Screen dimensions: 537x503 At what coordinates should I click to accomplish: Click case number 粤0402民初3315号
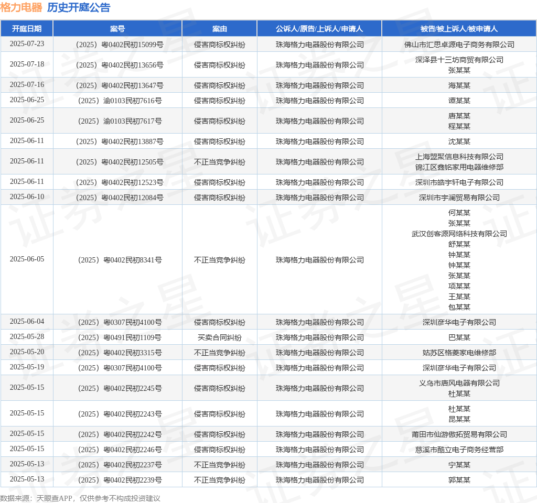(120, 353)
